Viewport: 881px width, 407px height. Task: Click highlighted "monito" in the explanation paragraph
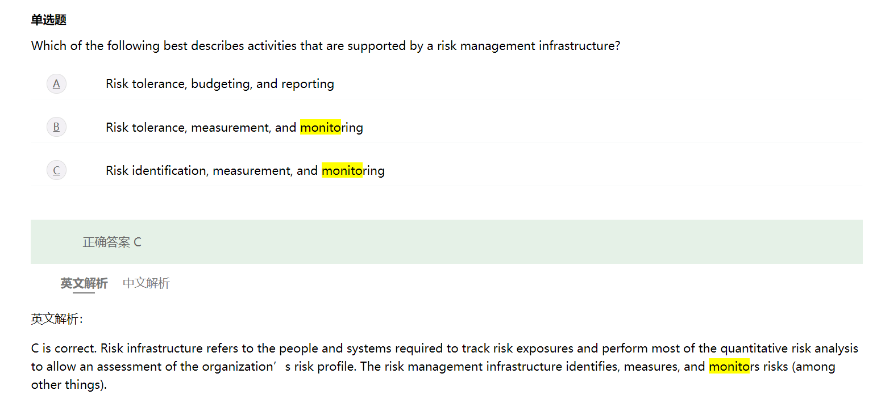(729, 367)
